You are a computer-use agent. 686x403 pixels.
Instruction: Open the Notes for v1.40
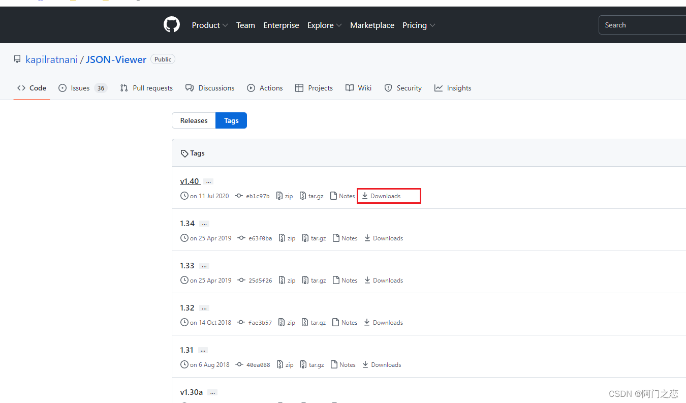342,196
